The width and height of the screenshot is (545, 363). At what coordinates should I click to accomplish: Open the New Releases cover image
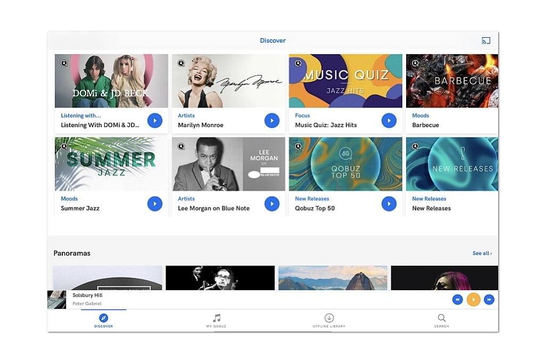point(452,164)
